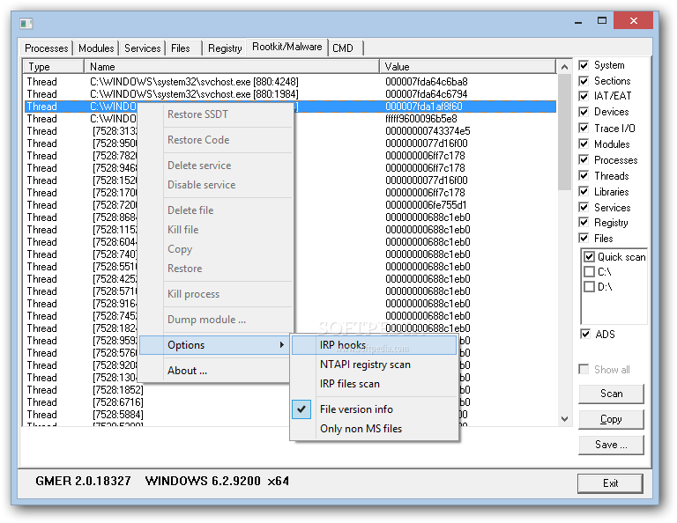Viewport: 677px width, 523px height.
Task: Uncheck the Quick scan option
Action: (590, 257)
